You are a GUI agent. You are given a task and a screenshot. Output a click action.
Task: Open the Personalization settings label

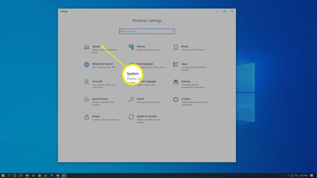145,64
